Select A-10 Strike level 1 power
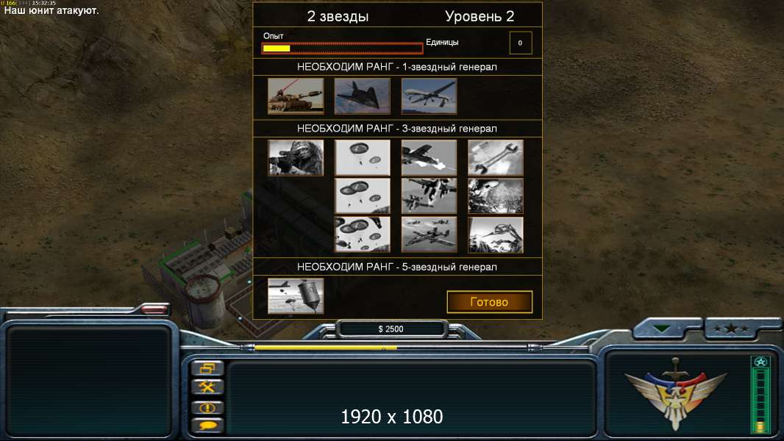Image resolution: width=784 pixels, height=441 pixels. point(429,158)
